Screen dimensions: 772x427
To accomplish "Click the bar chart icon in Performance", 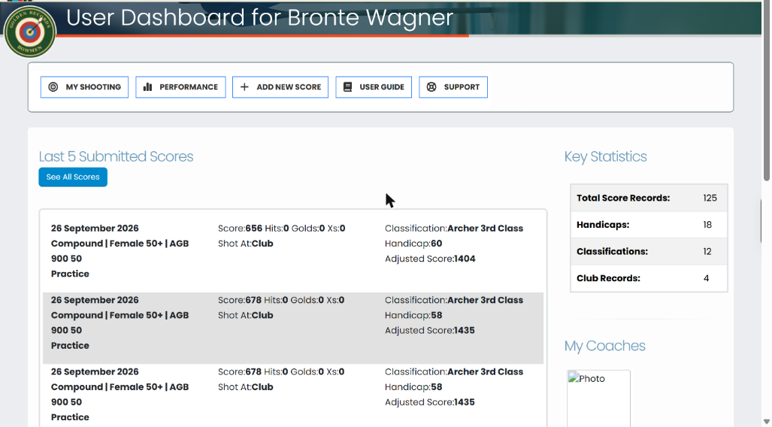I will click(147, 87).
